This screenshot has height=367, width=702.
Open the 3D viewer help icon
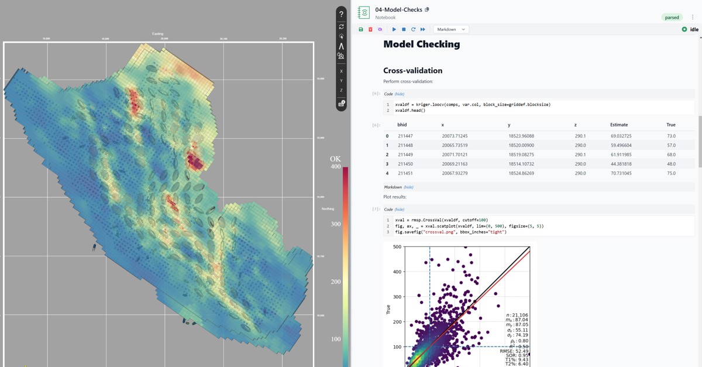pos(341,13)
